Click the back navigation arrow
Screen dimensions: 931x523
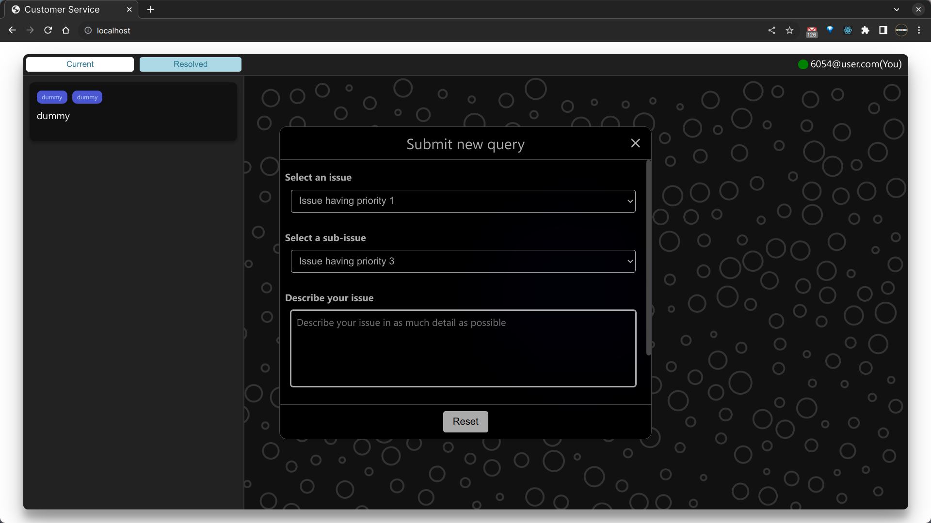coord(13,31)
